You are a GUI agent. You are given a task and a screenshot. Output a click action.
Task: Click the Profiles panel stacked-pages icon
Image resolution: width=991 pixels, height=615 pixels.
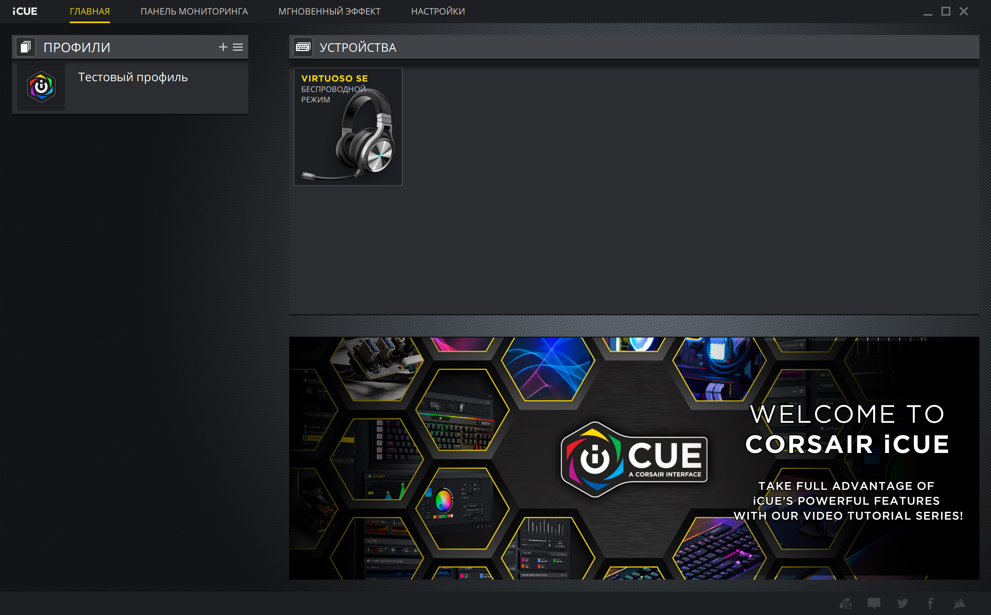(x=26, y=47)
